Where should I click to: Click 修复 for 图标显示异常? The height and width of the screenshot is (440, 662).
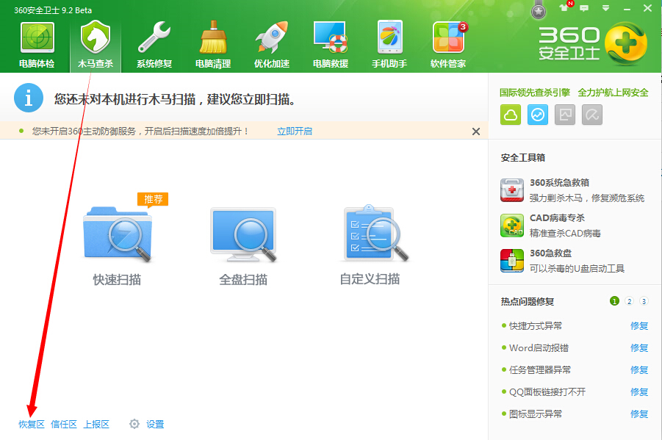(639, 414)
